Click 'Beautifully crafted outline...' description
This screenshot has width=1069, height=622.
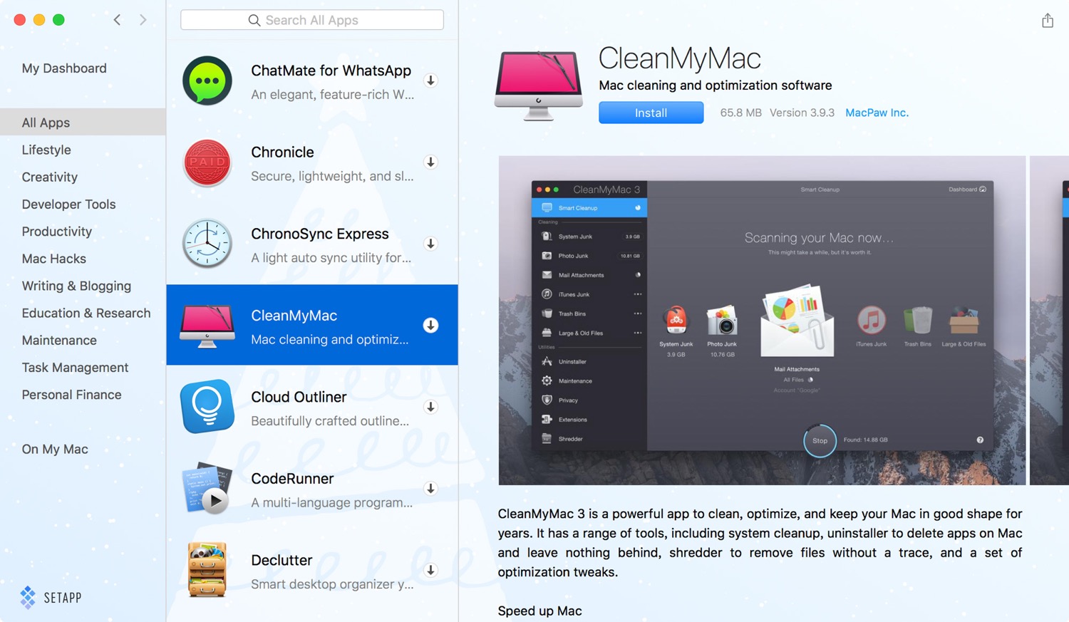[330, 421]
